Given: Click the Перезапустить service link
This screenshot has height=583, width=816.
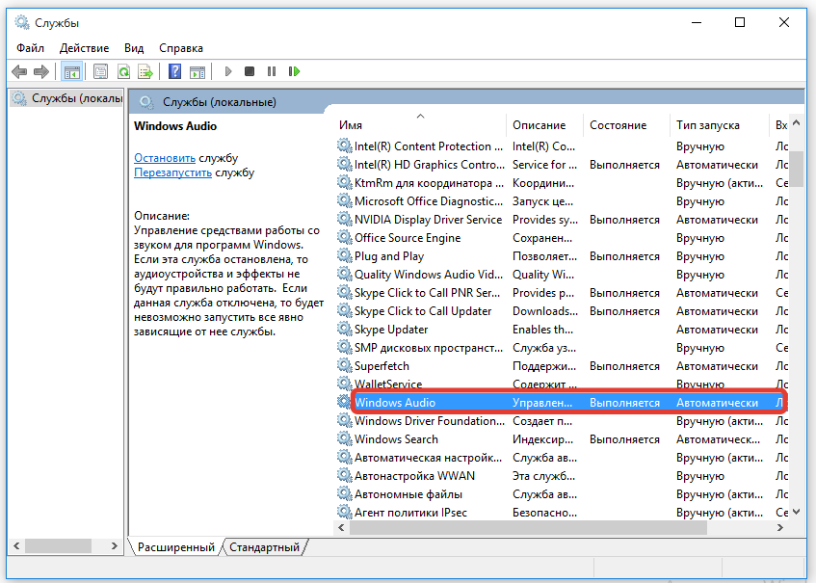Looking at the screenshot, I should tap(172, 172).
